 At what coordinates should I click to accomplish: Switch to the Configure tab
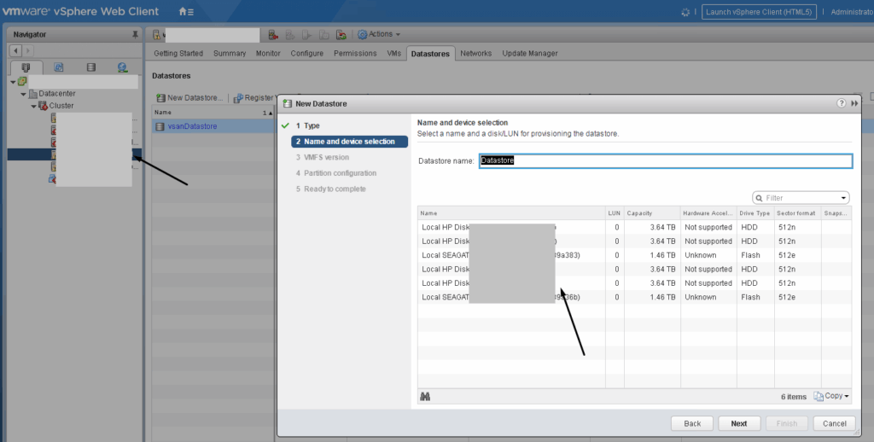point(307,54)
